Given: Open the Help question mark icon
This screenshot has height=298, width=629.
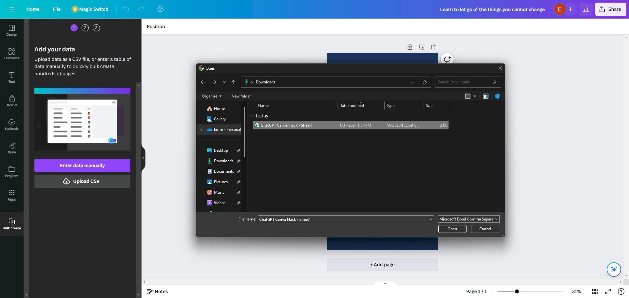Looking at the screenshot, I should tap(621, 291).
